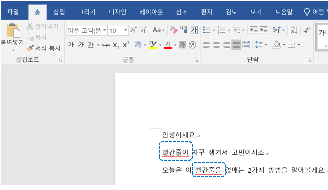Apply numbered list
Viewport: 328px width, 190px height.
pos(221,30)
